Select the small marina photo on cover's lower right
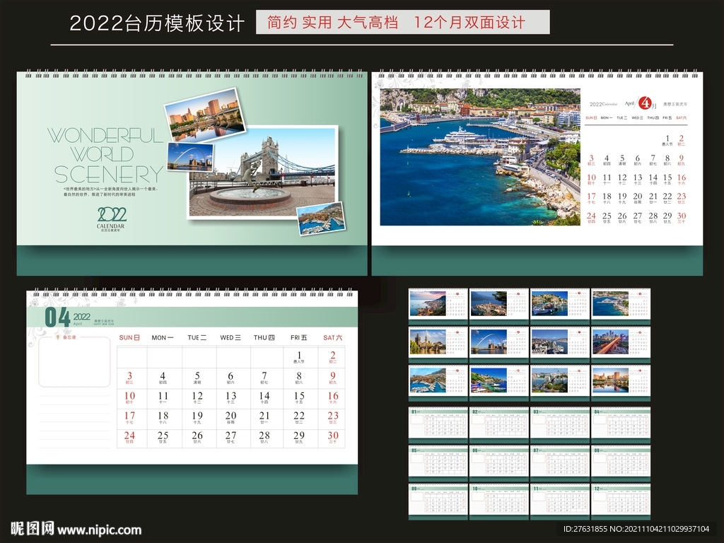Image resolution: width=724 pixels, height=543 pixels. coord(320,218)
